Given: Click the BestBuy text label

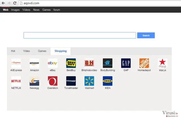Looking at the screenshot, I should [x=71, y=70].
